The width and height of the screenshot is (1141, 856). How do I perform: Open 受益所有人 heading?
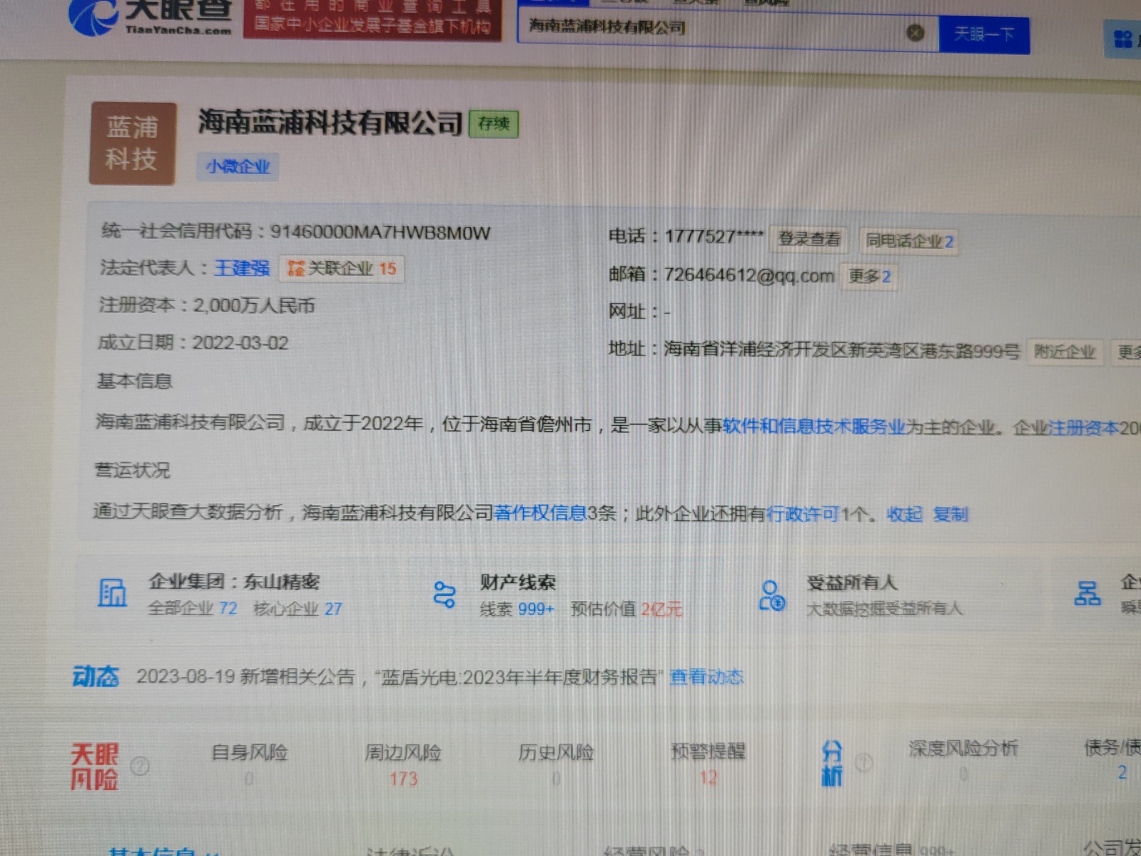[852, 583]
